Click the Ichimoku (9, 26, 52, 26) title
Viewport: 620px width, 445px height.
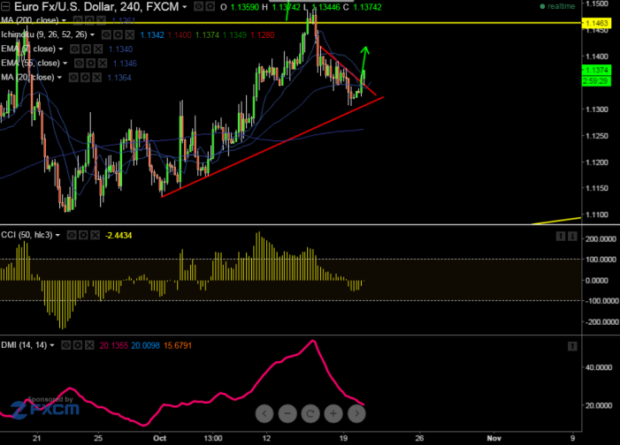point(44,34)
